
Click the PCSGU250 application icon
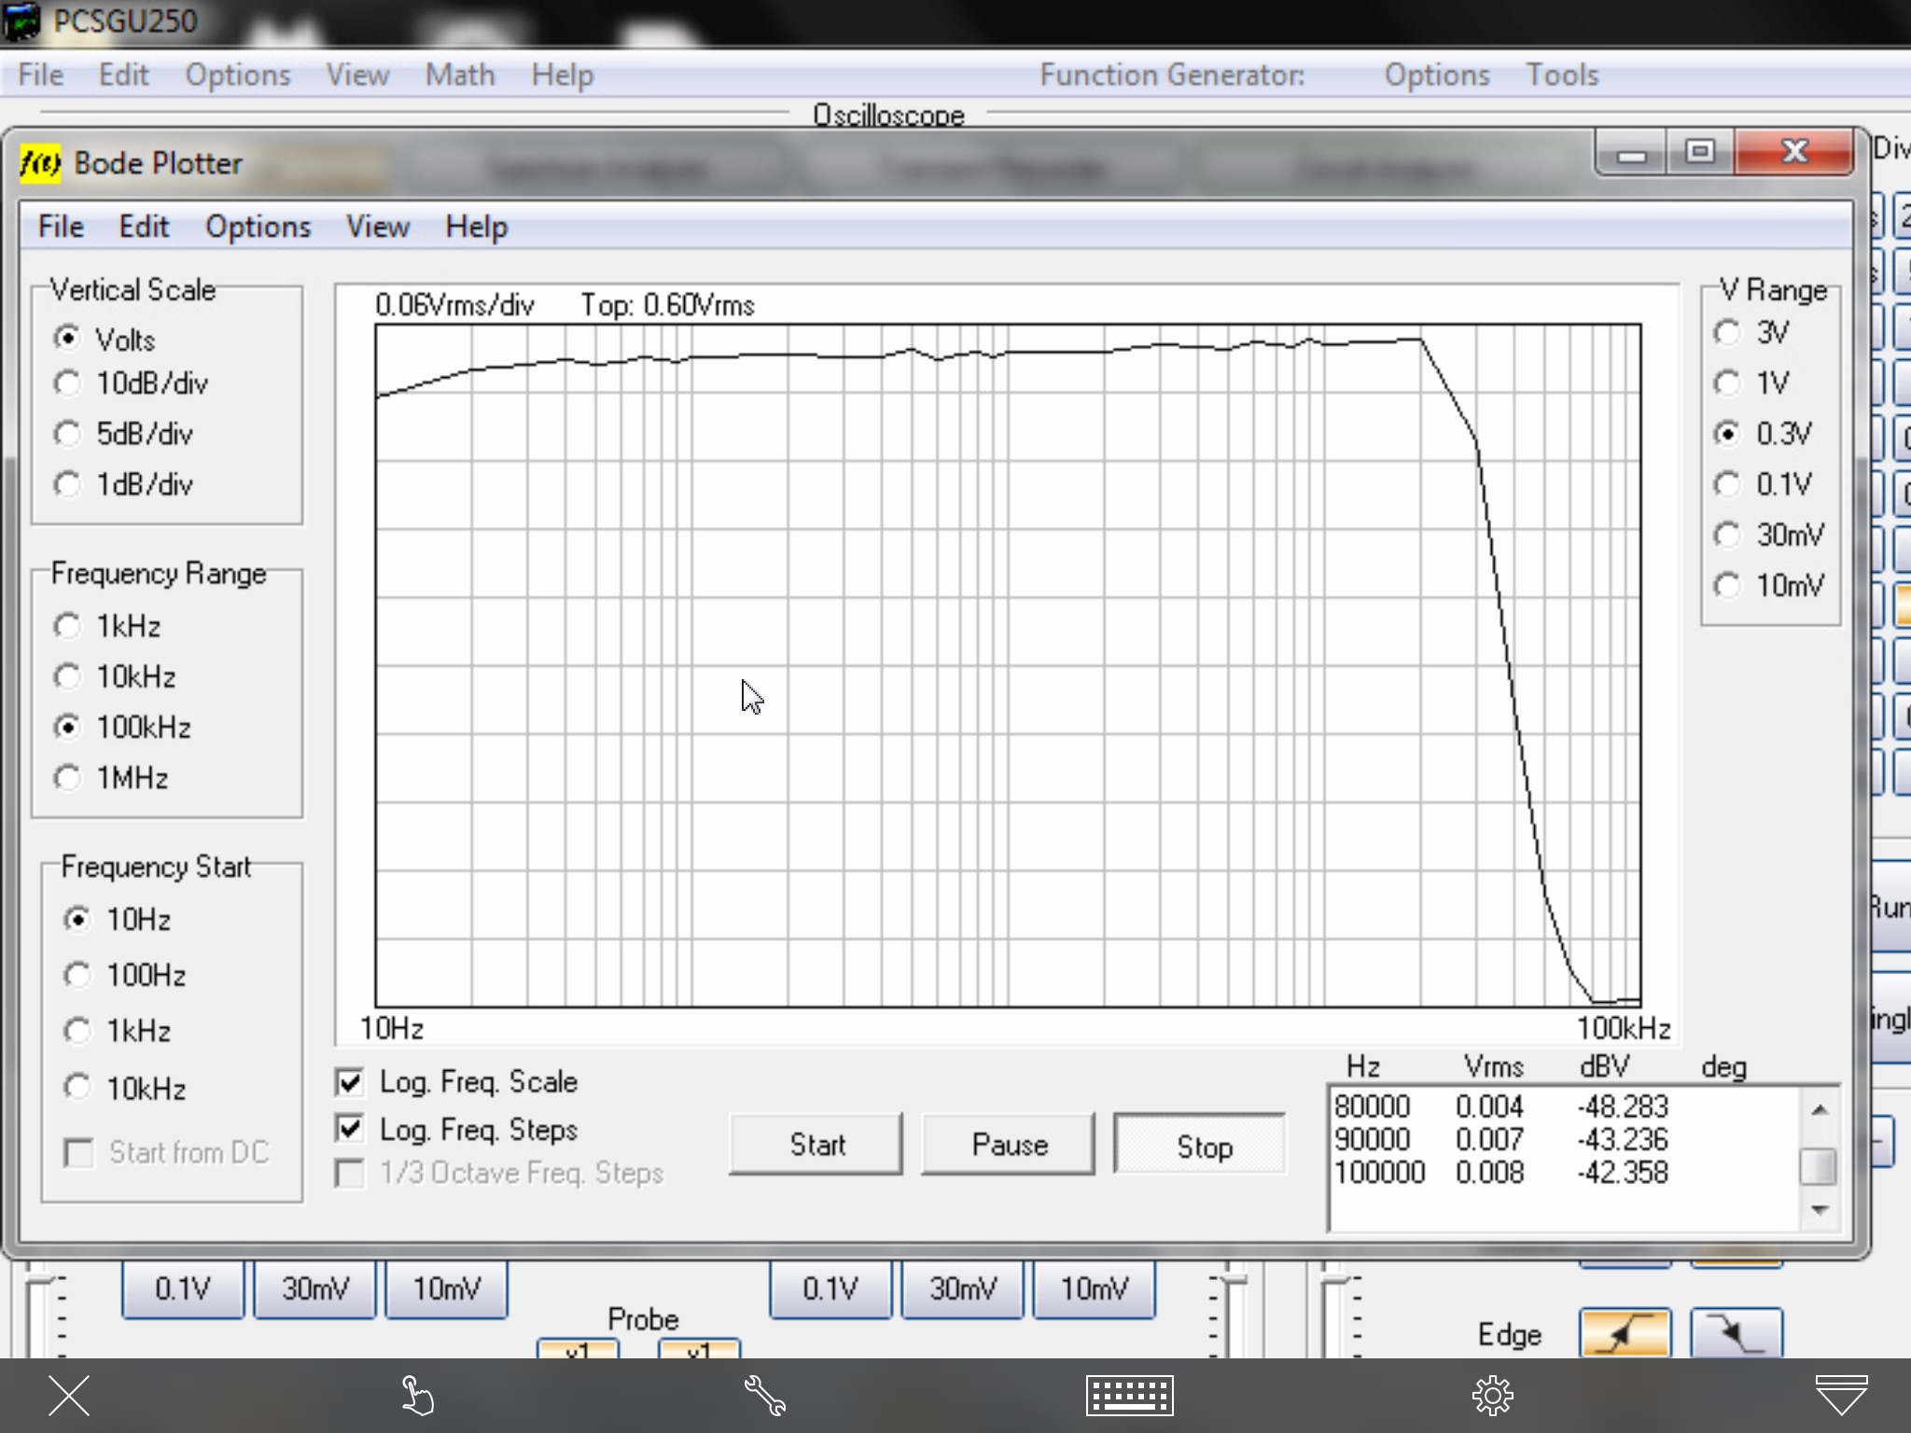pos(22,21)
